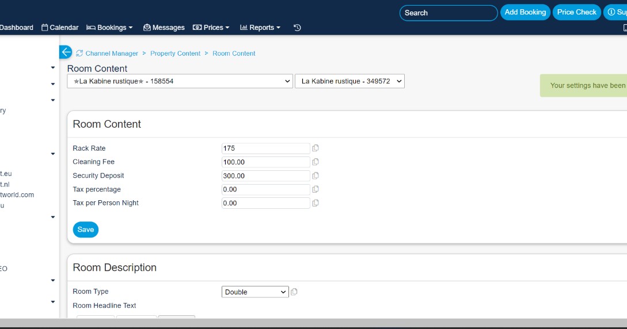This screenshot has height=329, width=627.
Task: Click copy icon beside Tax percentage
Action: pos(316,189)
